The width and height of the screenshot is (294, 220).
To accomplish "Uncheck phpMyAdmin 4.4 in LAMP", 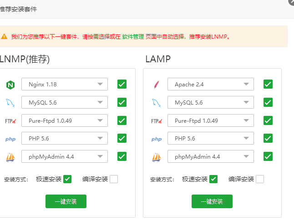I will tap(268, 156).
